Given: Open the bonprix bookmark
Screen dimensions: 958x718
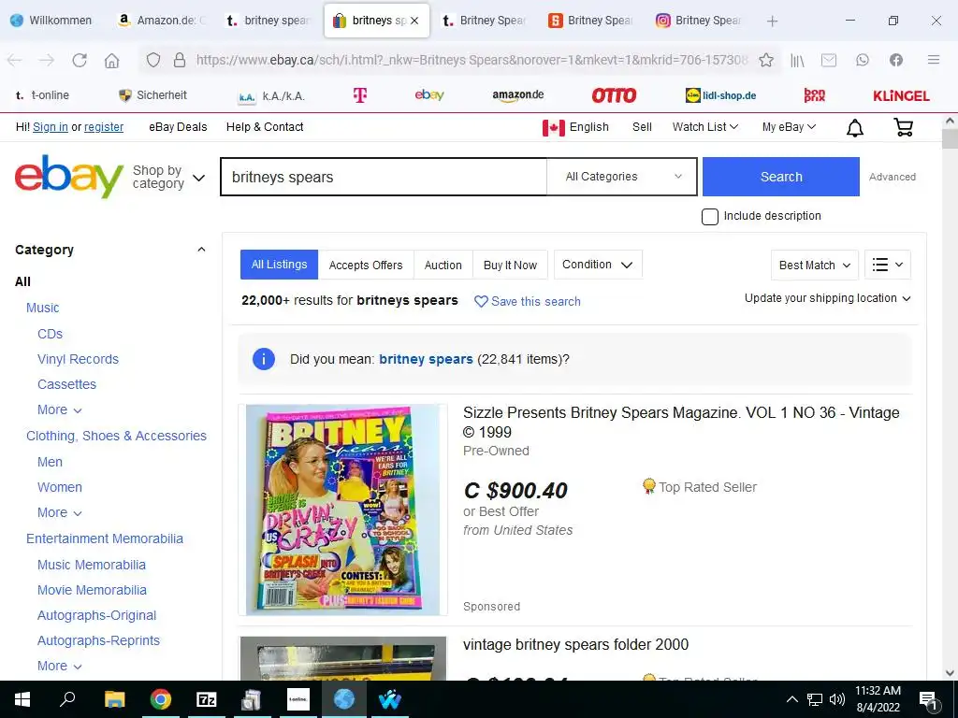Looking at the screenshot, I should (x=815, y=95).
